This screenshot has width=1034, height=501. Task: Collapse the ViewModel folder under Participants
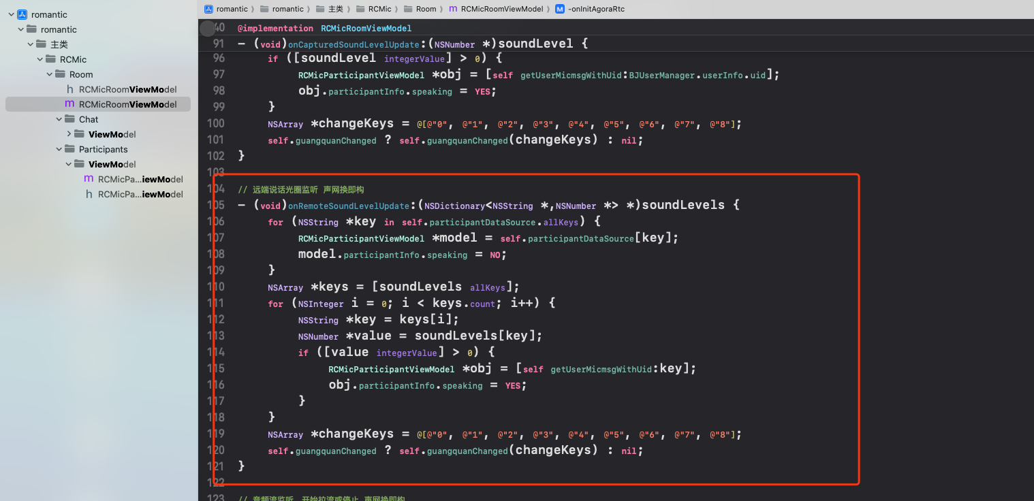[x=69, y=164]
